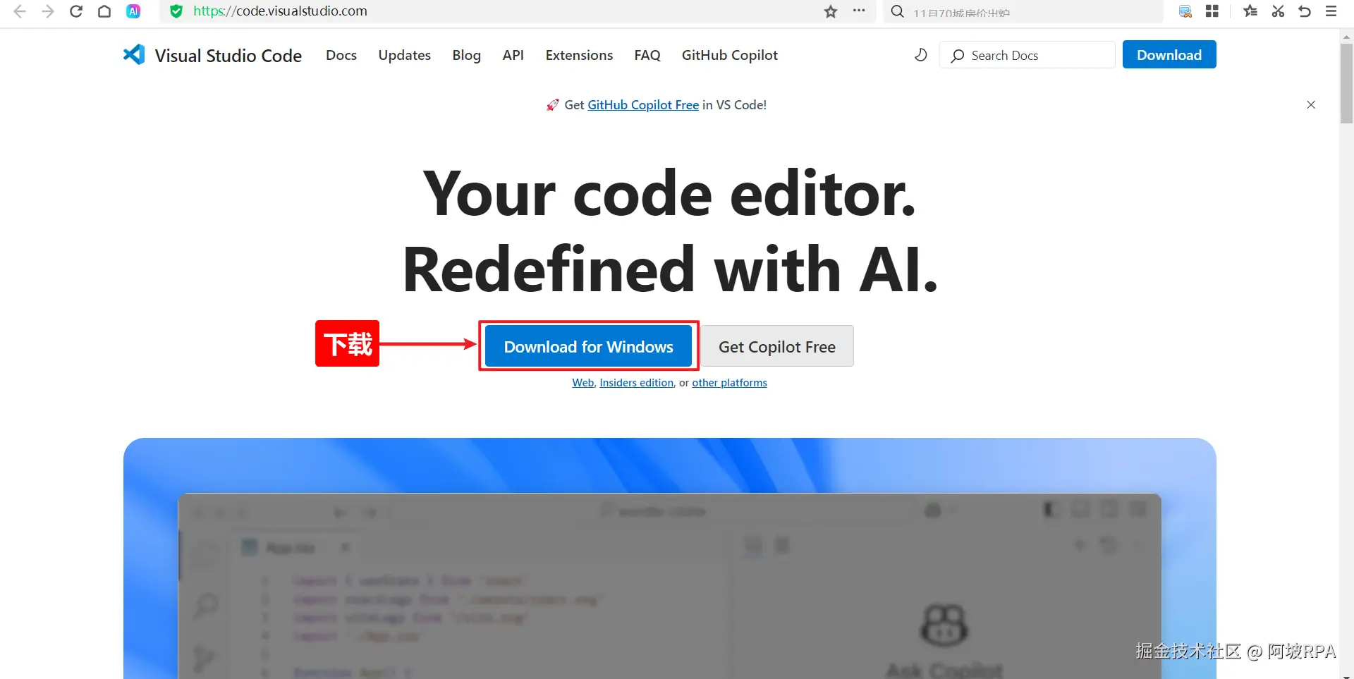Reload the page with refresh icon
The image size is (1354, 679).
tap(76, 11)
